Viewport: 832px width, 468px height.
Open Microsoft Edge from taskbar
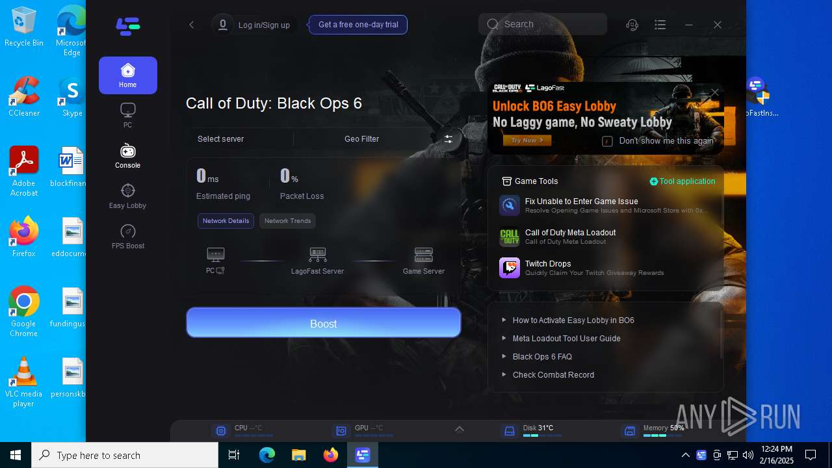coord(267,455)
